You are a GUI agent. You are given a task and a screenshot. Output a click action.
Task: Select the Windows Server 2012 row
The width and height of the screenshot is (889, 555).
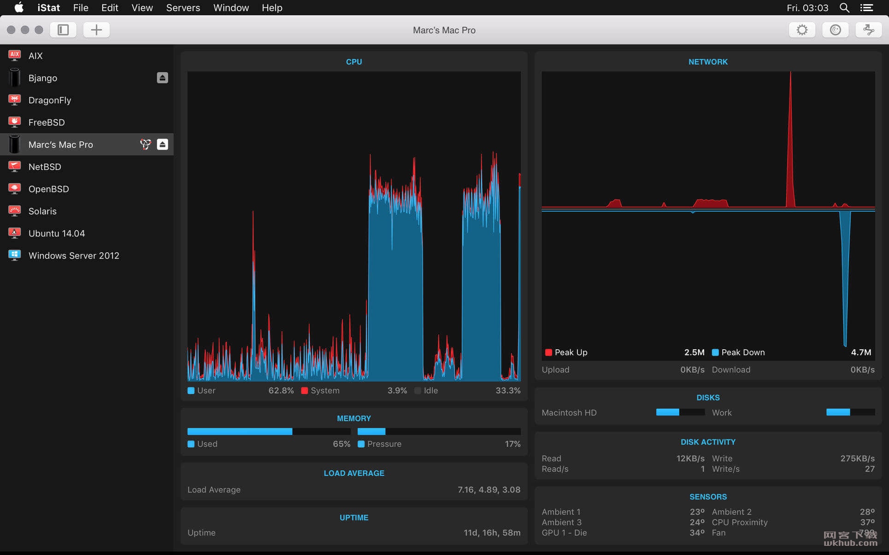tap(87, 255)
